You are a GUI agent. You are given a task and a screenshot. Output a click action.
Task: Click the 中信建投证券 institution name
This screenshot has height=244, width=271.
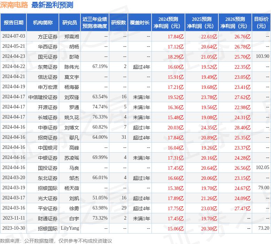click(x=42, y=97)
